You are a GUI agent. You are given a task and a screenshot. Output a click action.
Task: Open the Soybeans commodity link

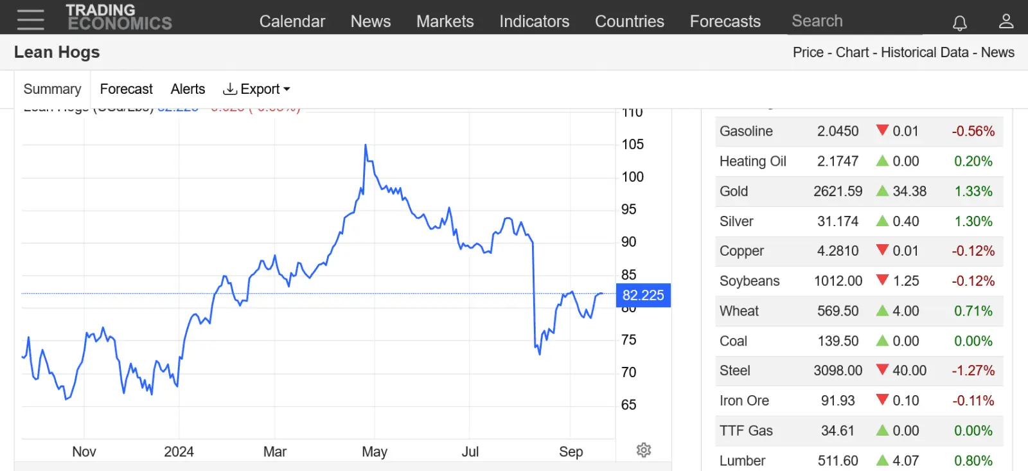click(x=749, y=281)
